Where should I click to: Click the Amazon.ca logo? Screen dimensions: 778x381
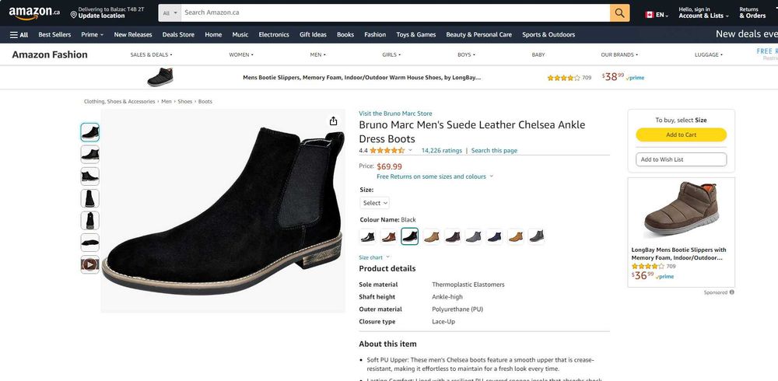[34, 13]
